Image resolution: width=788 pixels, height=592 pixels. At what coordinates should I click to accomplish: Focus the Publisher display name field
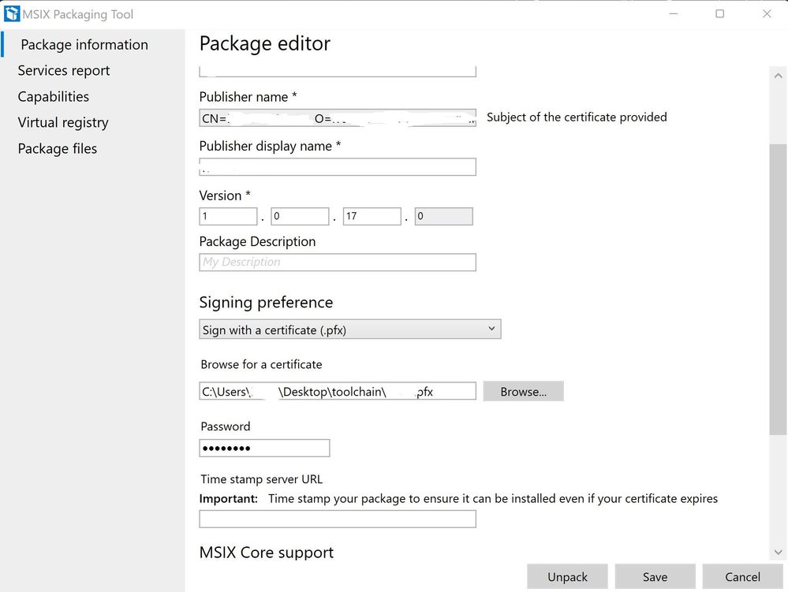(x=338, y=166)
